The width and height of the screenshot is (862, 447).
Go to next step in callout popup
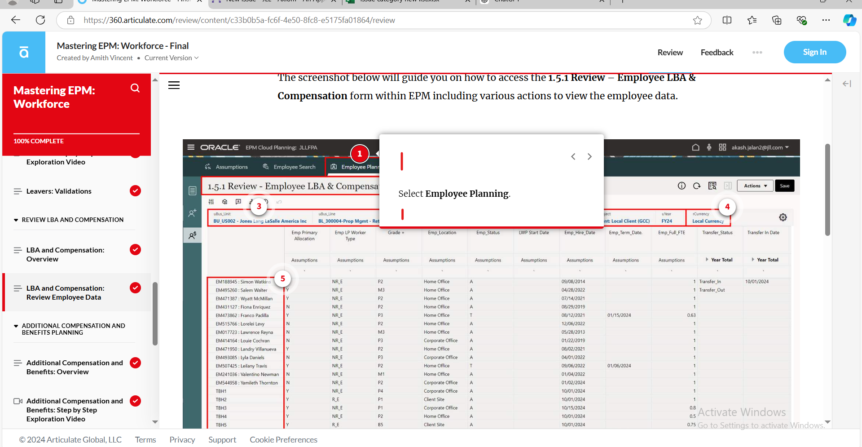(x=589, y=156)
